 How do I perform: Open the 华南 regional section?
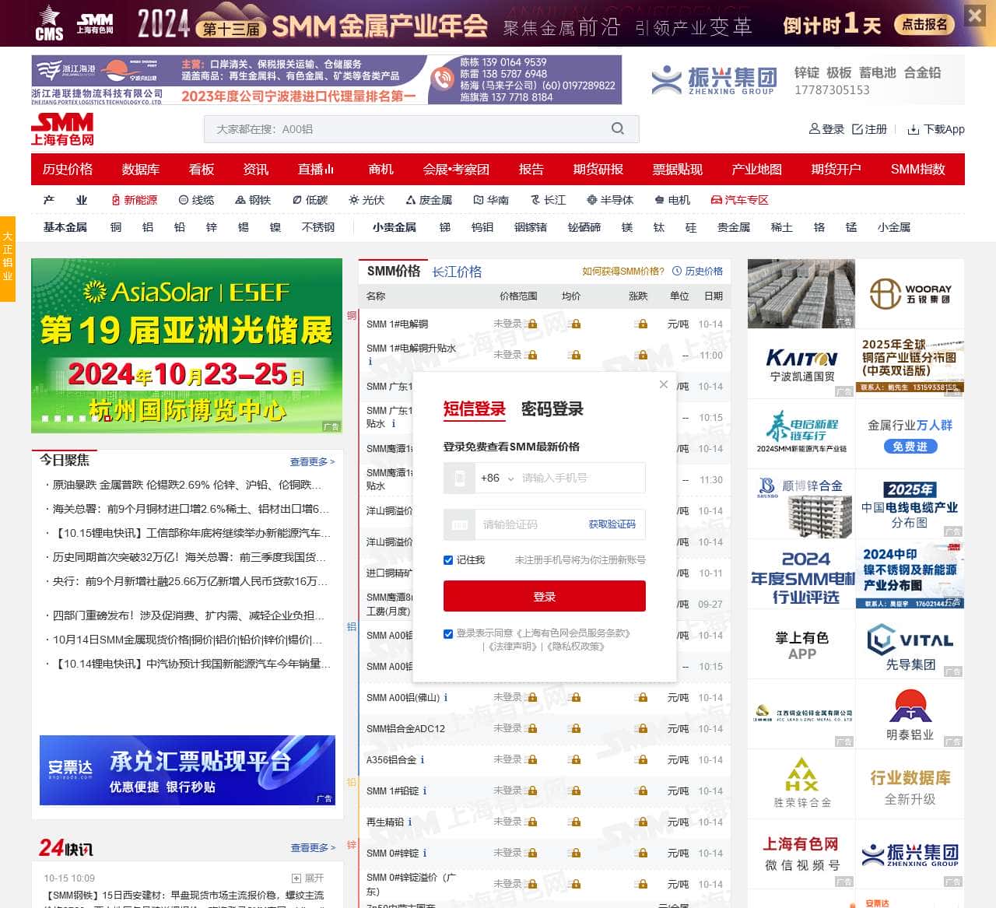[x=491, y=200]
